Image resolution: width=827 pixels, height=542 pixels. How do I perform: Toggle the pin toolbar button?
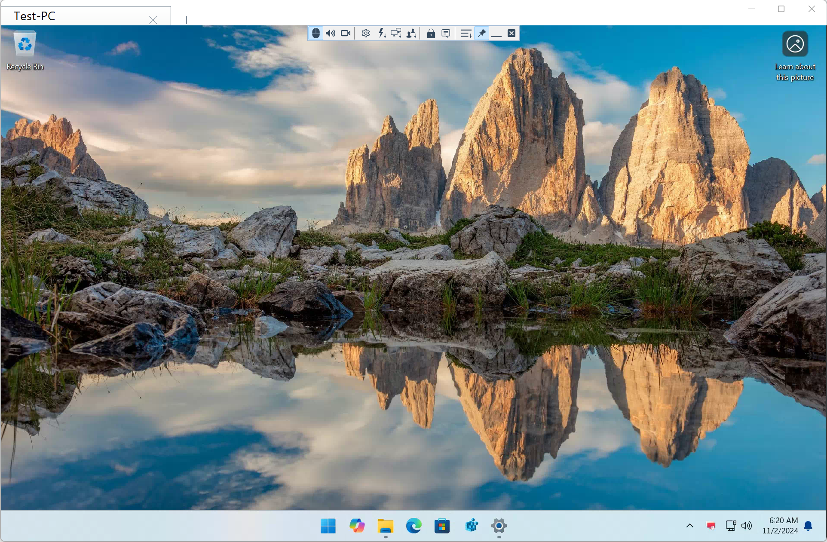pos(482,33)
